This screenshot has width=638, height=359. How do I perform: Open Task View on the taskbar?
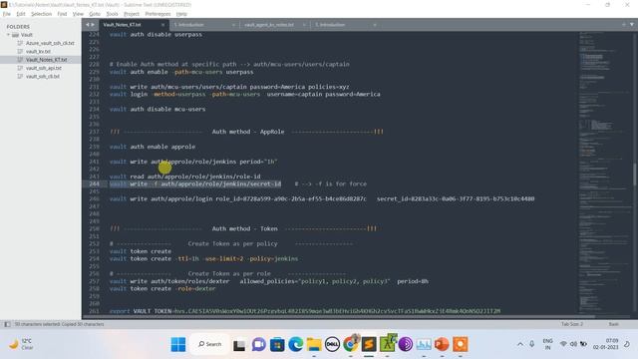(x=239, y=344)
